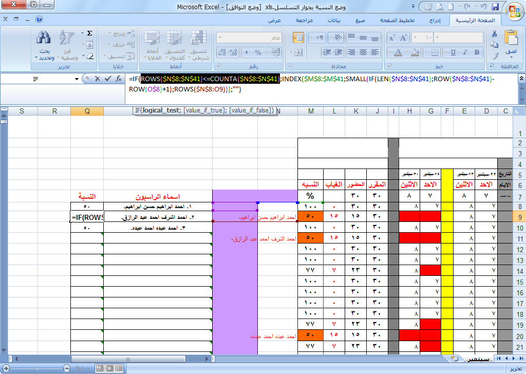Open the Insert tab (إدراج)
This screenshot has height=374, width=526.
435,21
